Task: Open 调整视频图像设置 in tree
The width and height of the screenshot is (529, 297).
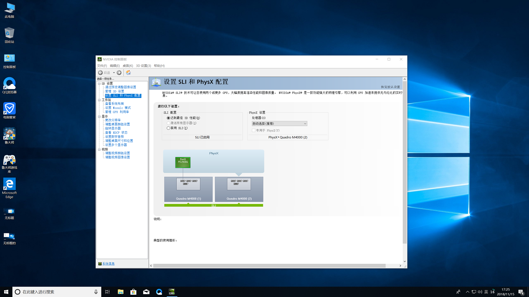Action: coord(117,157)
